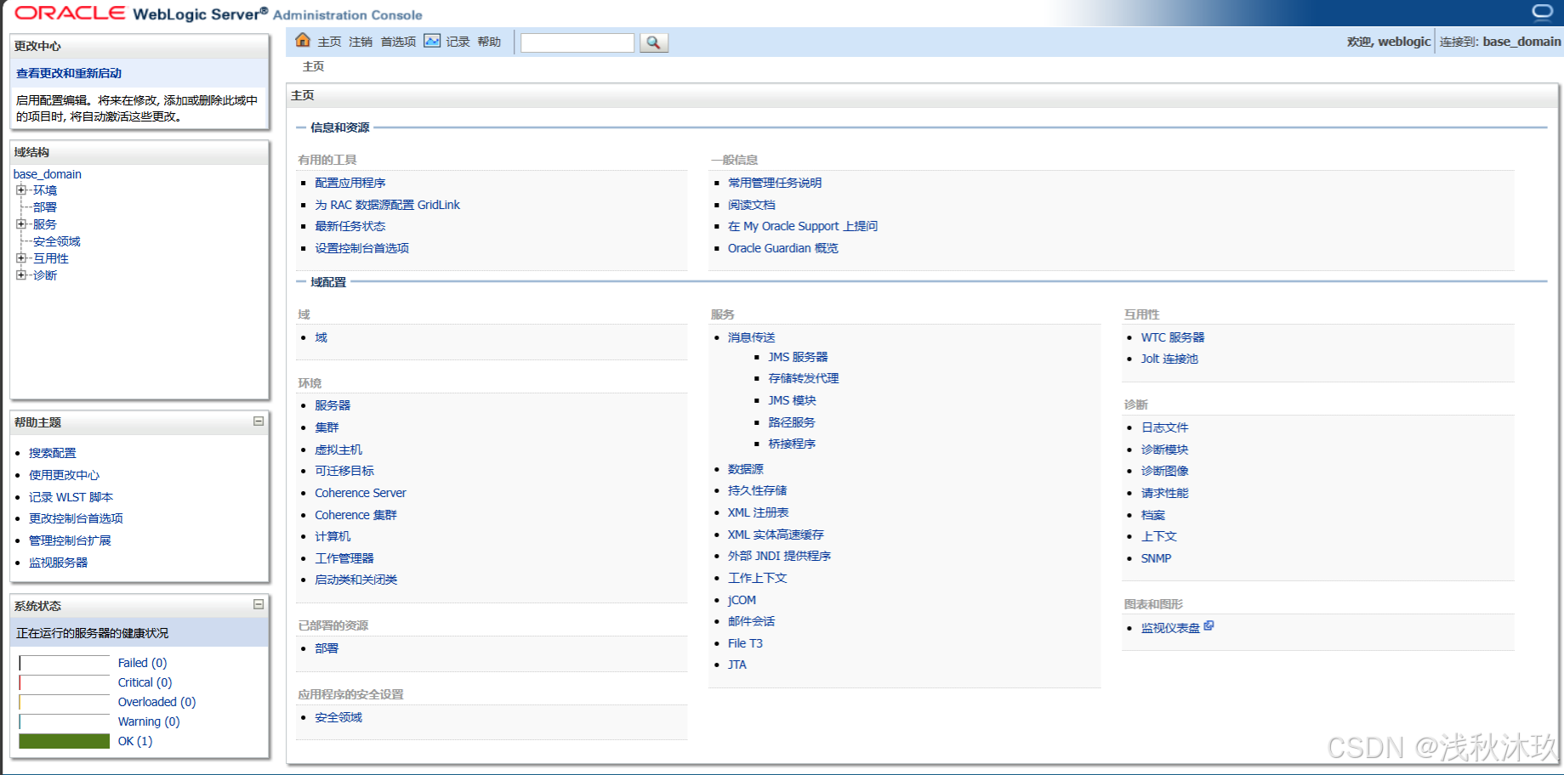This screenshot has width=1564, height=775.
Task: Expand the 服务 tree node
Action: coord(22,223)
